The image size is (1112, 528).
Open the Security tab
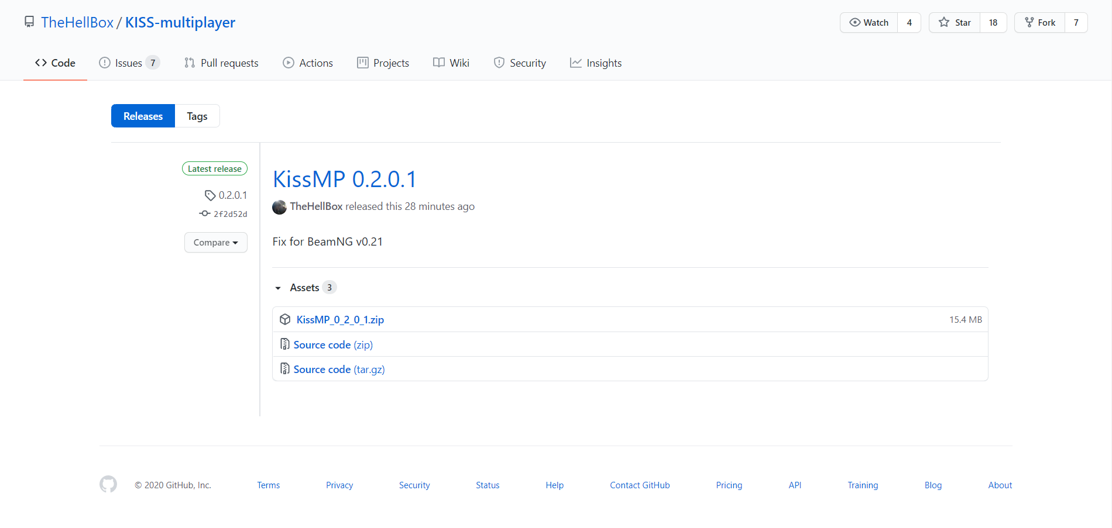pyautogui.click(x=520, y=63)
